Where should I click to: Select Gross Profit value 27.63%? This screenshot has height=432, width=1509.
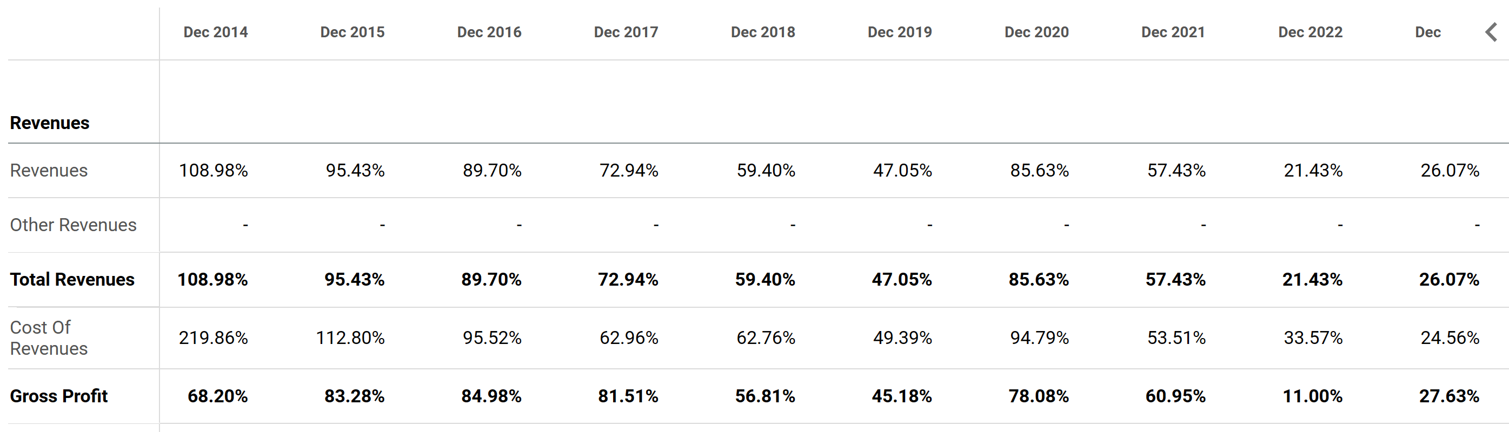pyautogui.click(x=1448, y=396)
